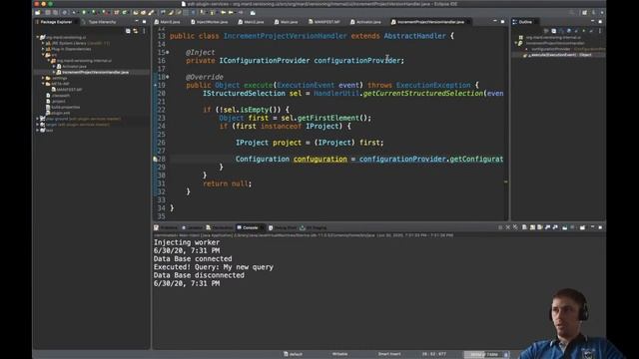639x359 pixels.
Task: Expand the target project
Action: 38,124
